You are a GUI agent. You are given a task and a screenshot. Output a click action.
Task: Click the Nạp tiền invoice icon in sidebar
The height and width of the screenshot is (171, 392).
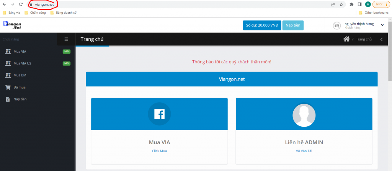(x=8, y=99)
